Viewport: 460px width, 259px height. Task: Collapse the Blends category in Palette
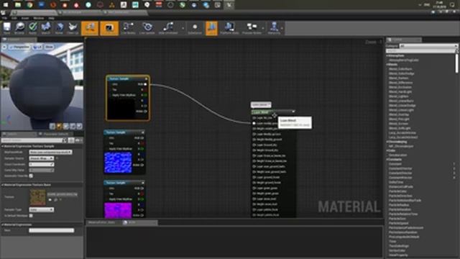[387, 65]
